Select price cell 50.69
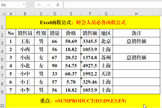This screenshot has height=108, width=162. [71, 41]
